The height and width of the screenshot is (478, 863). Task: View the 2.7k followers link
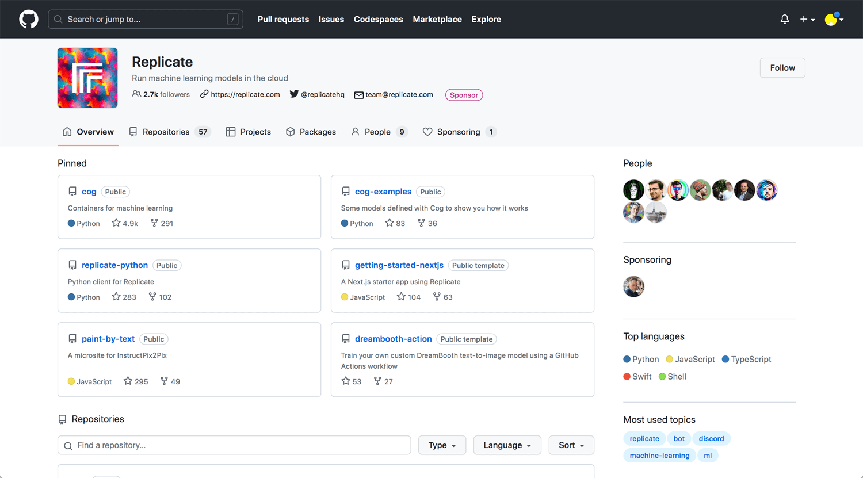(161, 94)
